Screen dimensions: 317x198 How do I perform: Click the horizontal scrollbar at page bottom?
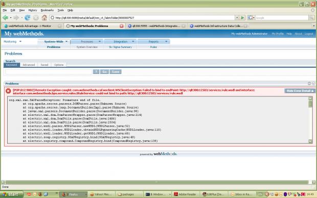coord(156,182)
